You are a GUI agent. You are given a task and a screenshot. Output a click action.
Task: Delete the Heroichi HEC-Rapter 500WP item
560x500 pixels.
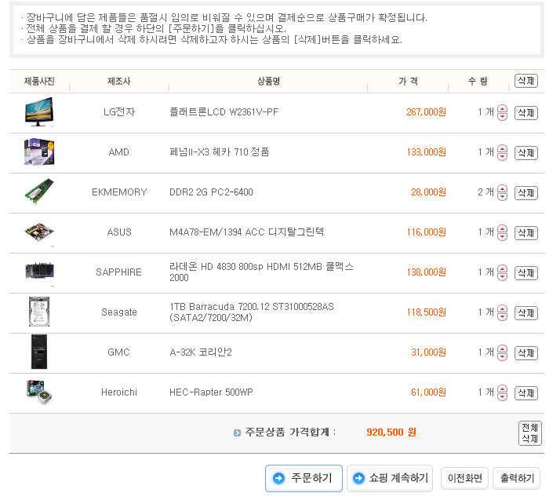(525, 393)
